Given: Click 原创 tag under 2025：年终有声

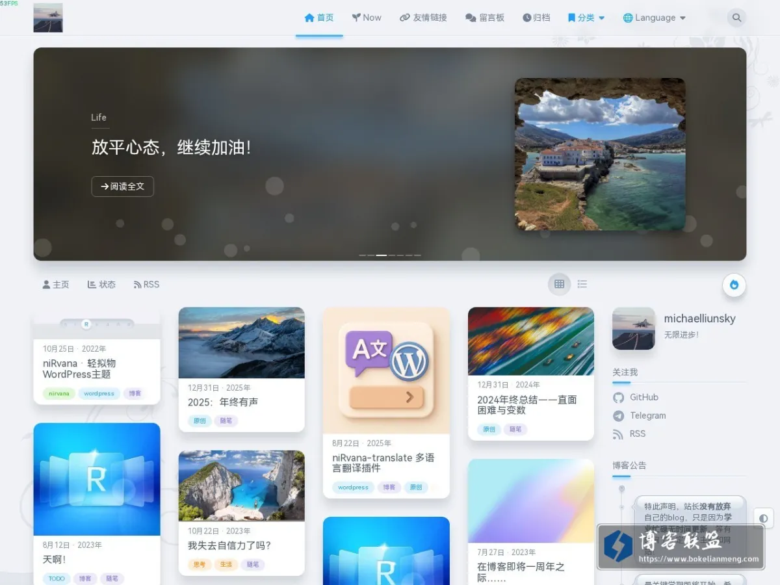Looking at the screenshot, I should 200,421.
